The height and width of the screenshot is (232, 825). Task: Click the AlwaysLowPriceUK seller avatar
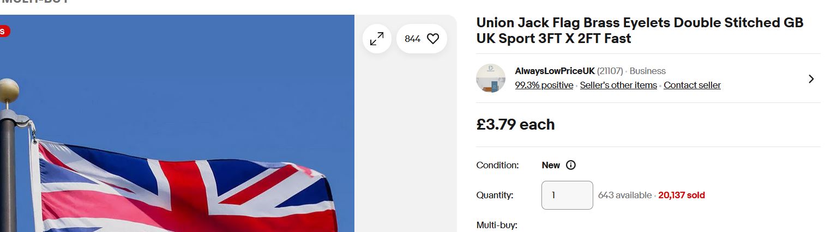click(491, 78)
